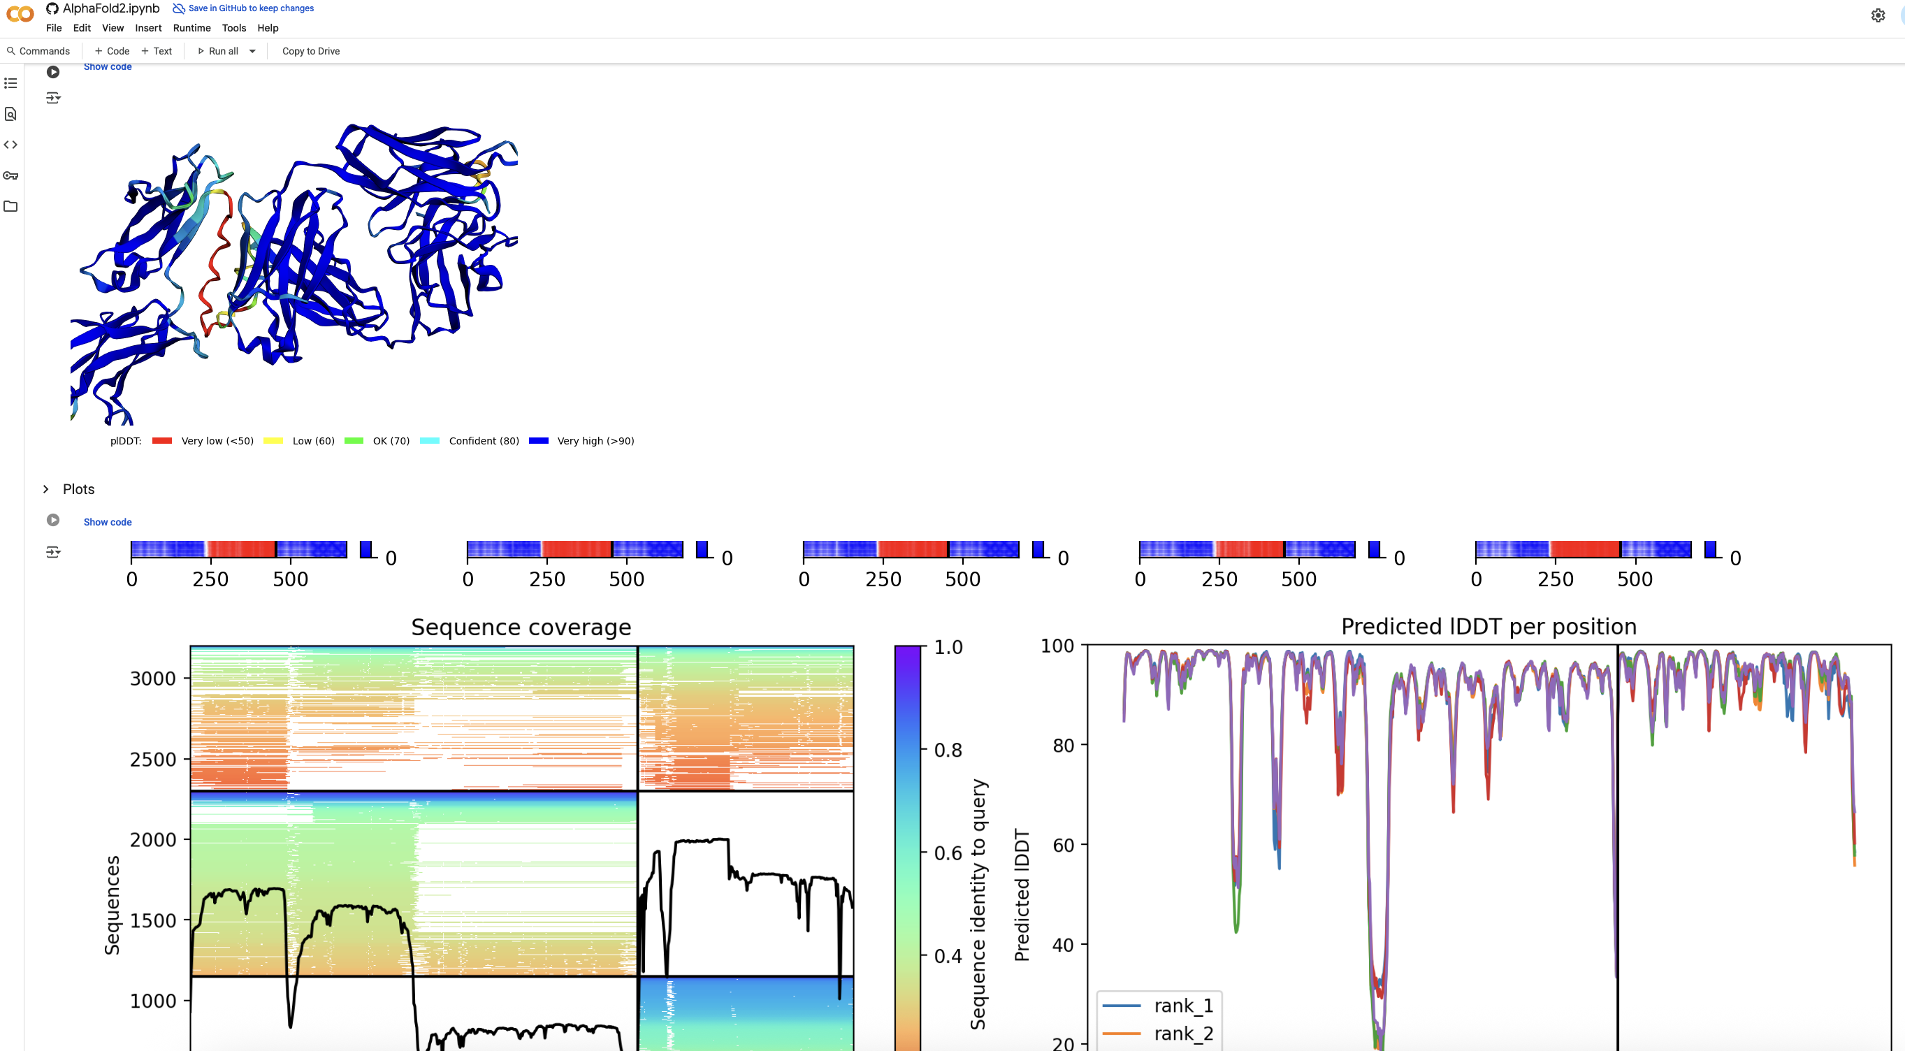Open the settings gear icon
Viewport: 1905px width, 1051px height.
pyautogui.click(x=1878, y=15)
